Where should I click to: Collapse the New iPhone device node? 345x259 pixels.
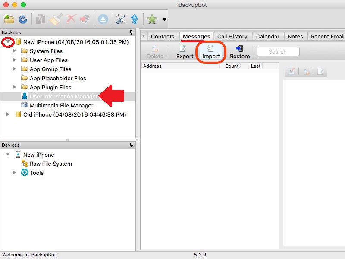[8, 155]
